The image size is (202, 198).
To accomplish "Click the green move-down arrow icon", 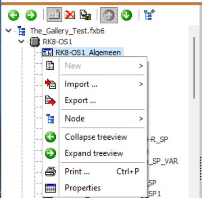I will point(126,15).
